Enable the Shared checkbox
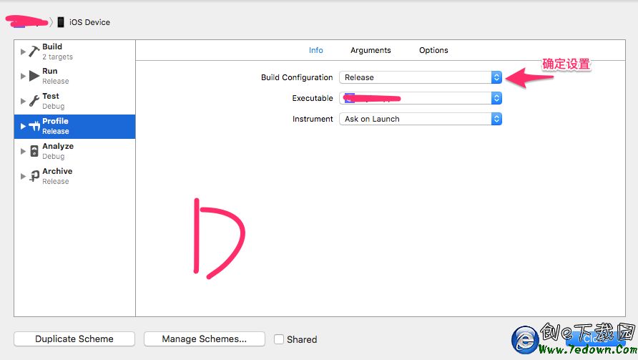638x360 pixels. tap(279, 339)
